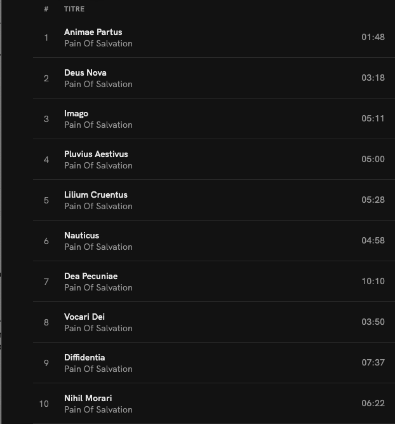Select the Diffidentia track title
Image resolution: width=395 pixels, height=424 pixels.
84,357
